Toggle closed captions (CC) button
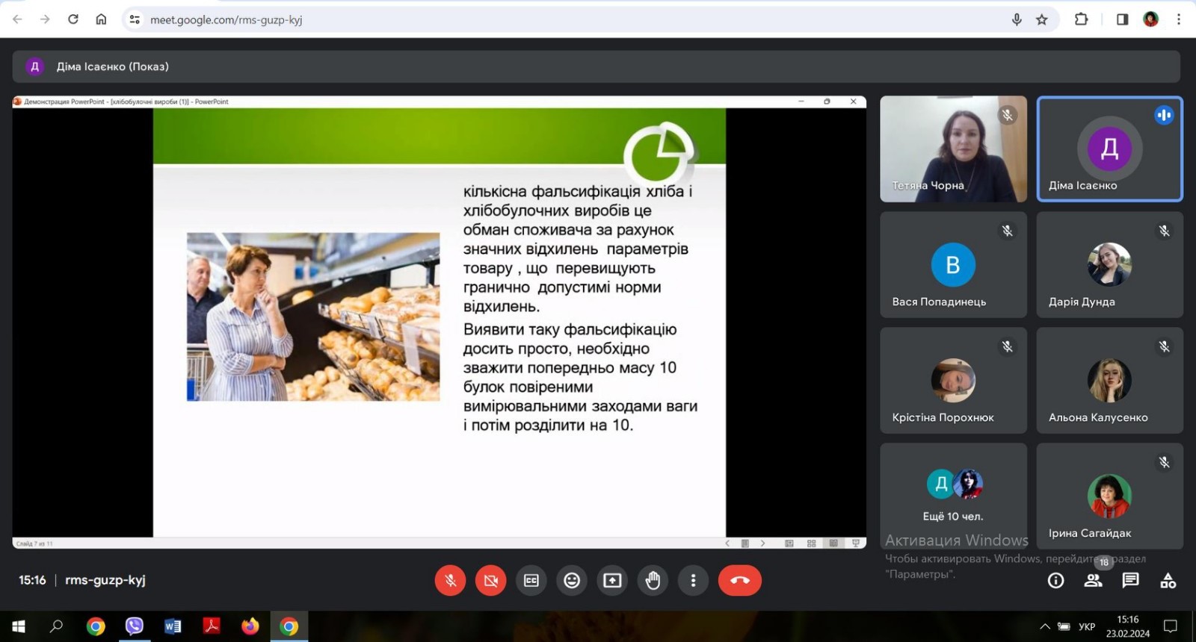 531,580
